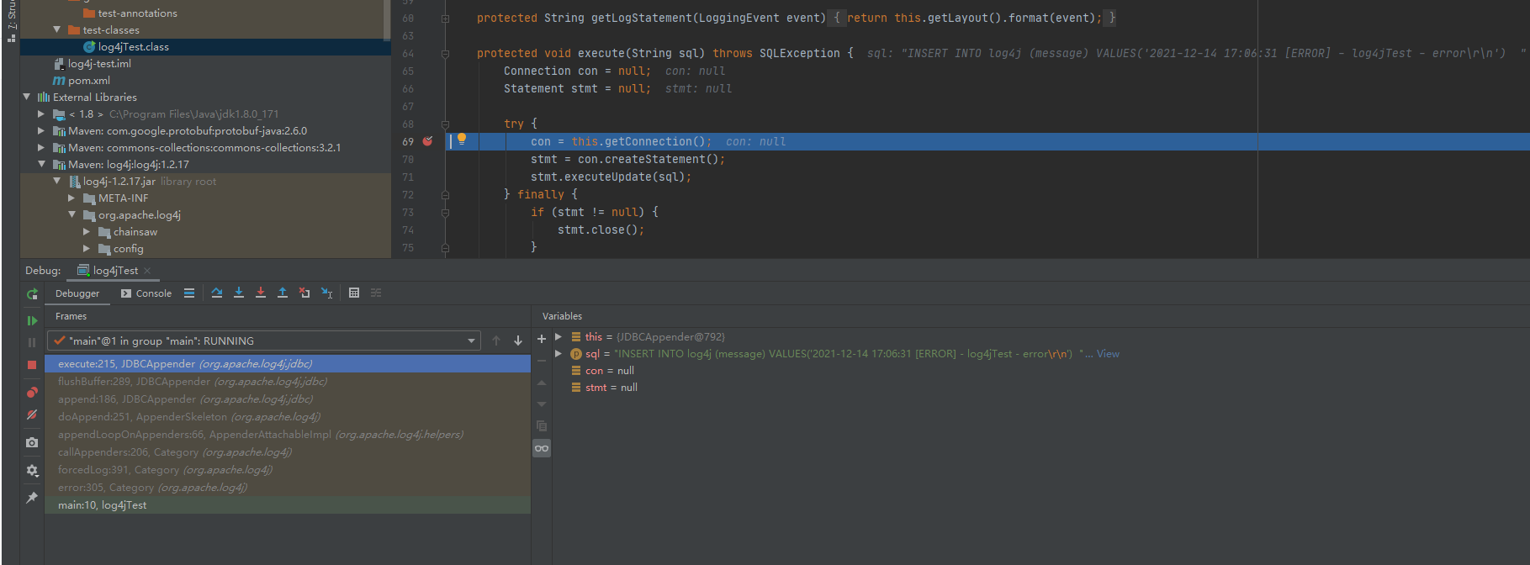Expand the chainsaw folder
Screen dimensions: 1530x565
pos(87,231)
